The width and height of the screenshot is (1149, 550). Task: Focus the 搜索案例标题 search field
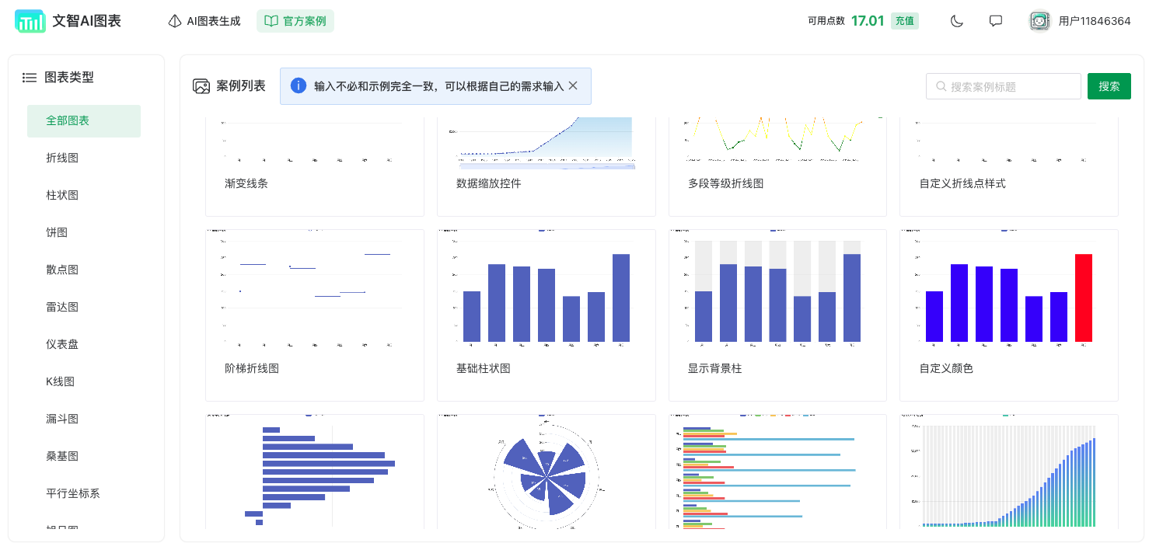coord(1004,86)
